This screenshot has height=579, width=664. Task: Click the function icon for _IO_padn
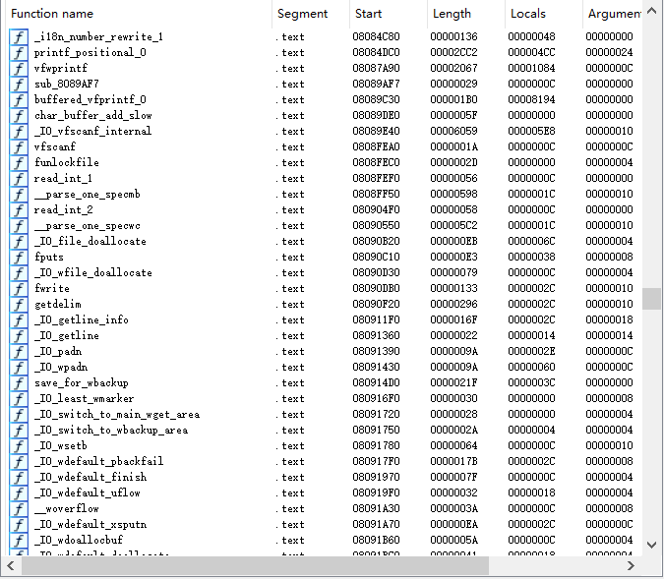[x=19, y=351]
